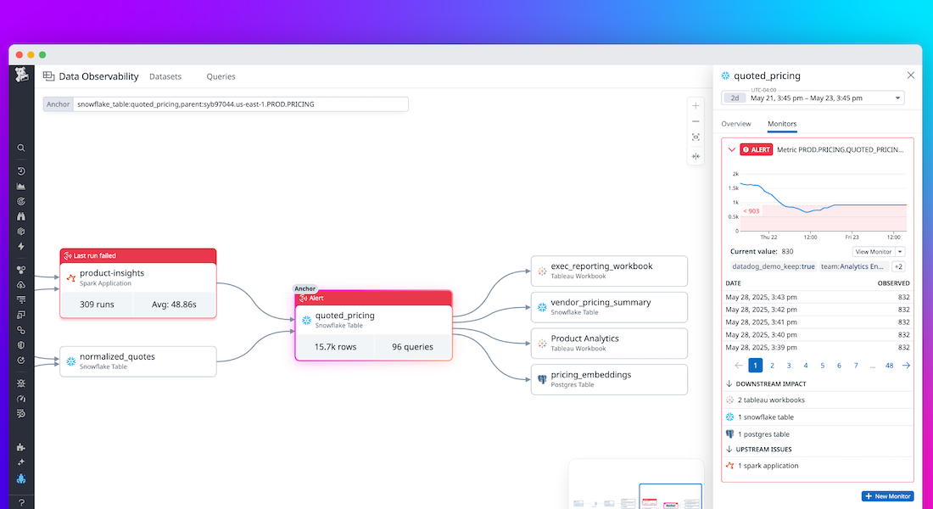Click the 2d time span selector
933x509 pixels.
click(x=735, y=98)
